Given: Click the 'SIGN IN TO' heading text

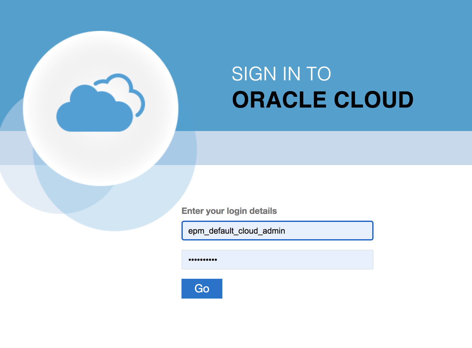Looking at the screenshot, I should tap(281, 74).
